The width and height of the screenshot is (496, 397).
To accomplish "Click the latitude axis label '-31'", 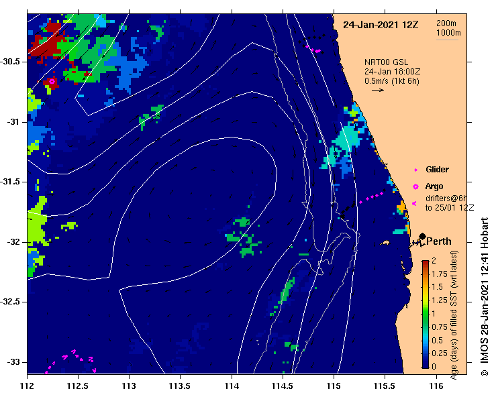I will click(x=13, y=121).
